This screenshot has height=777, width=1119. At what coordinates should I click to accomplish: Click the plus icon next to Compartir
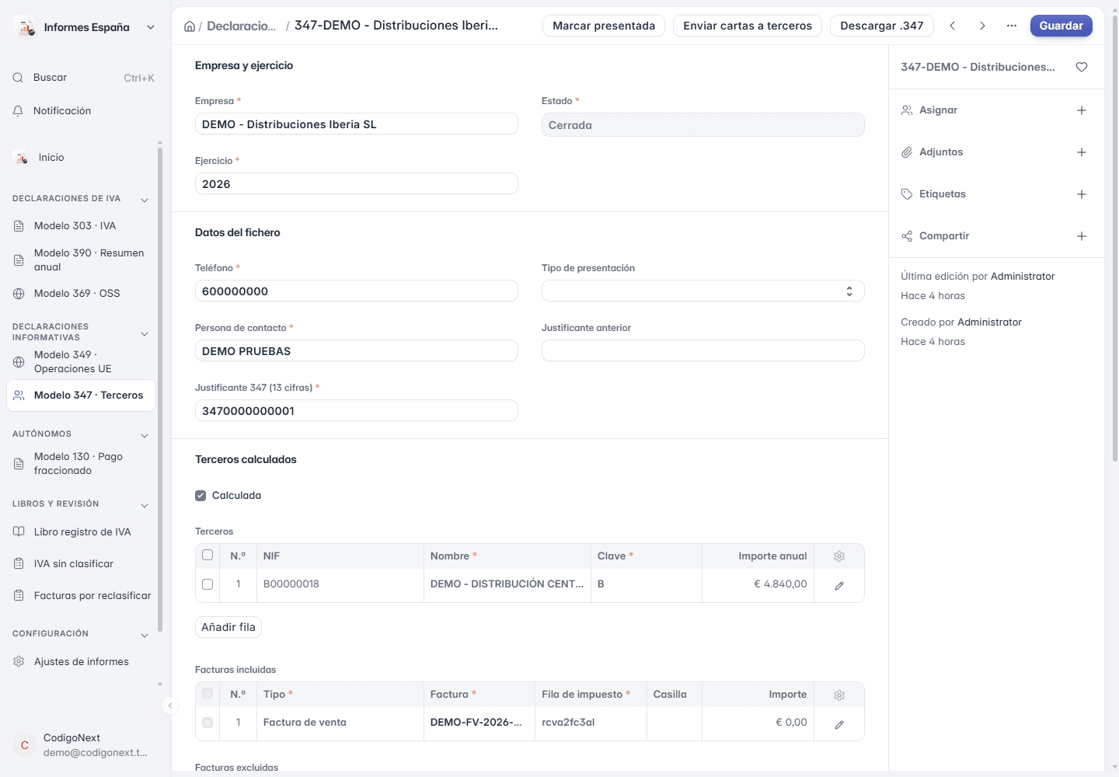coord(1082,236)
